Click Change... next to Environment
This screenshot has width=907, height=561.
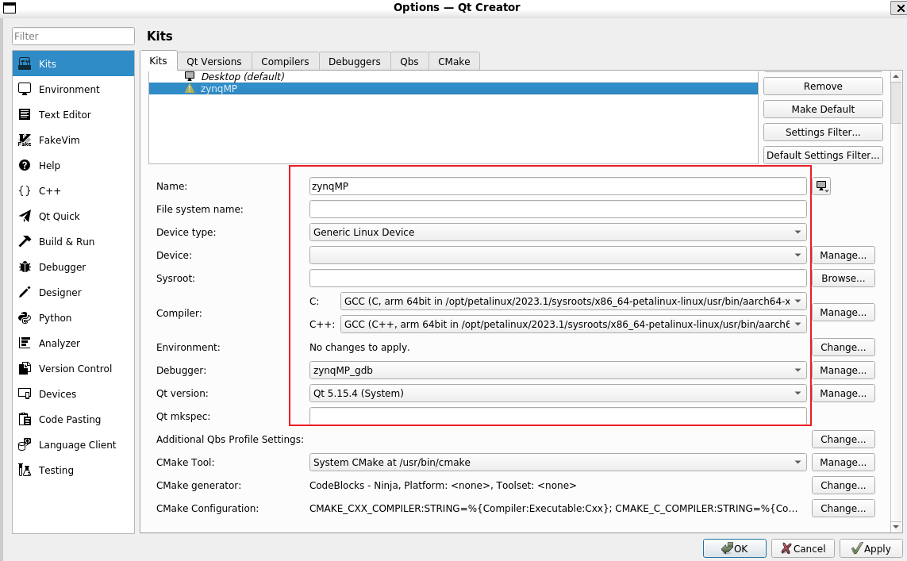click(844, 348)
